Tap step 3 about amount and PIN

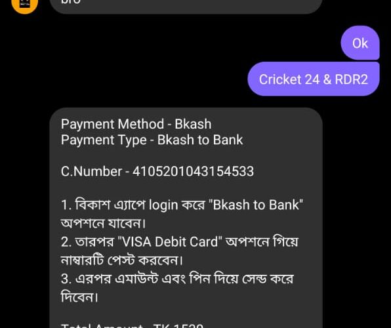[x=177, y=279]
